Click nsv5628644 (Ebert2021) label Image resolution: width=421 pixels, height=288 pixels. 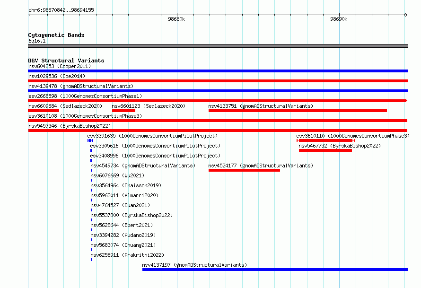pos(122,225)
